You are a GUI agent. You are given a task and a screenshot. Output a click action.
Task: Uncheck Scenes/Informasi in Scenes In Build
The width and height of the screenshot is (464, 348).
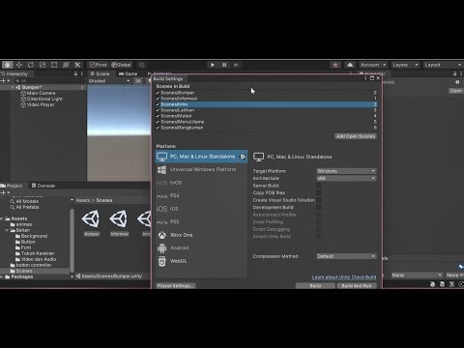[158, 99]
